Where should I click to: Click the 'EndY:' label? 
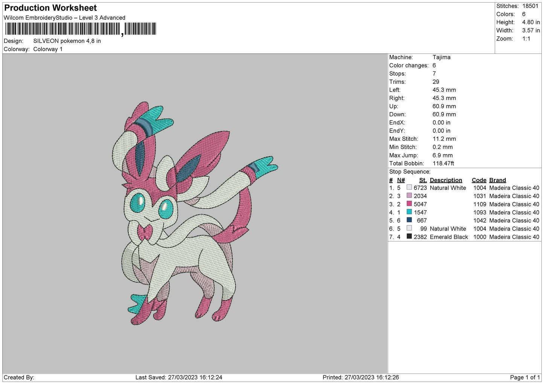click(397, 131)
